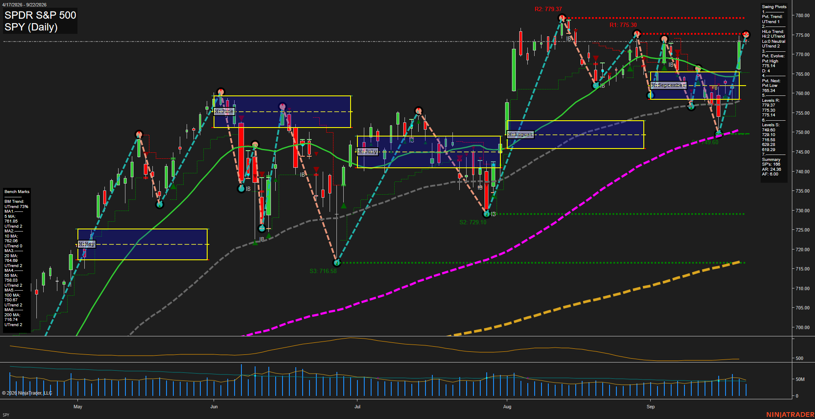Screen dimensions: 815x419
Task: Select the SPY (Daily) subtitle
Action: click(x=31, y=27)
